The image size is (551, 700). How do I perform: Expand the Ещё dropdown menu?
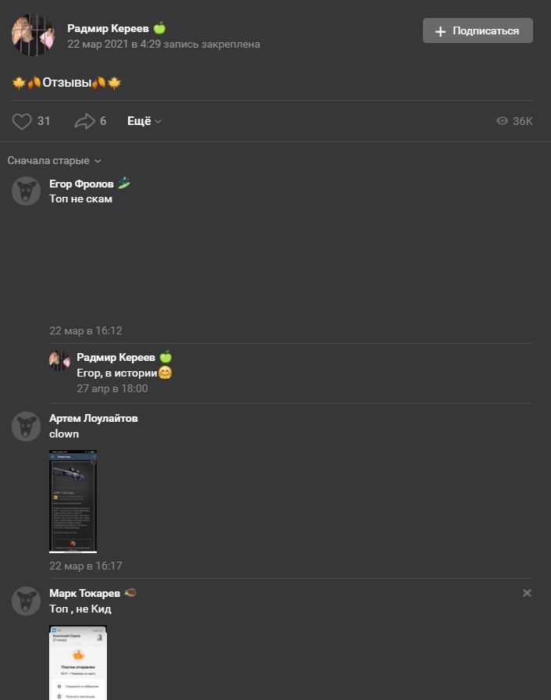point(144,121)
